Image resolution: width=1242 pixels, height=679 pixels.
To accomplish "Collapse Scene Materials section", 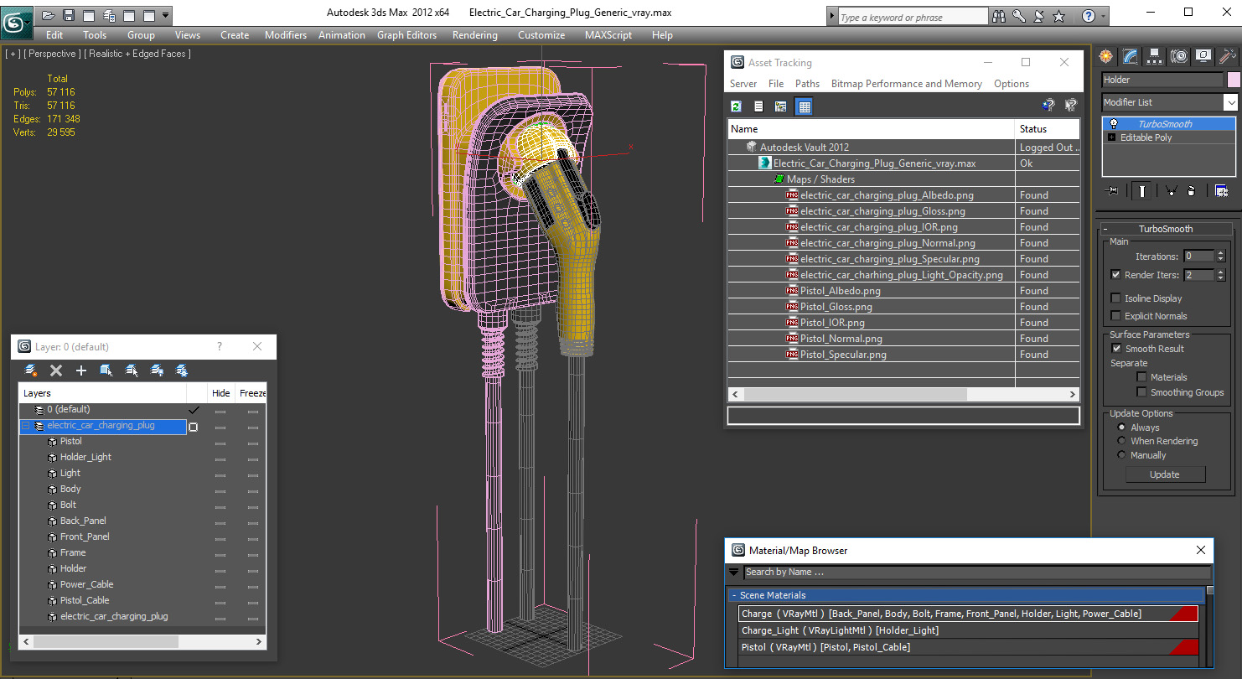I will 734,595.
